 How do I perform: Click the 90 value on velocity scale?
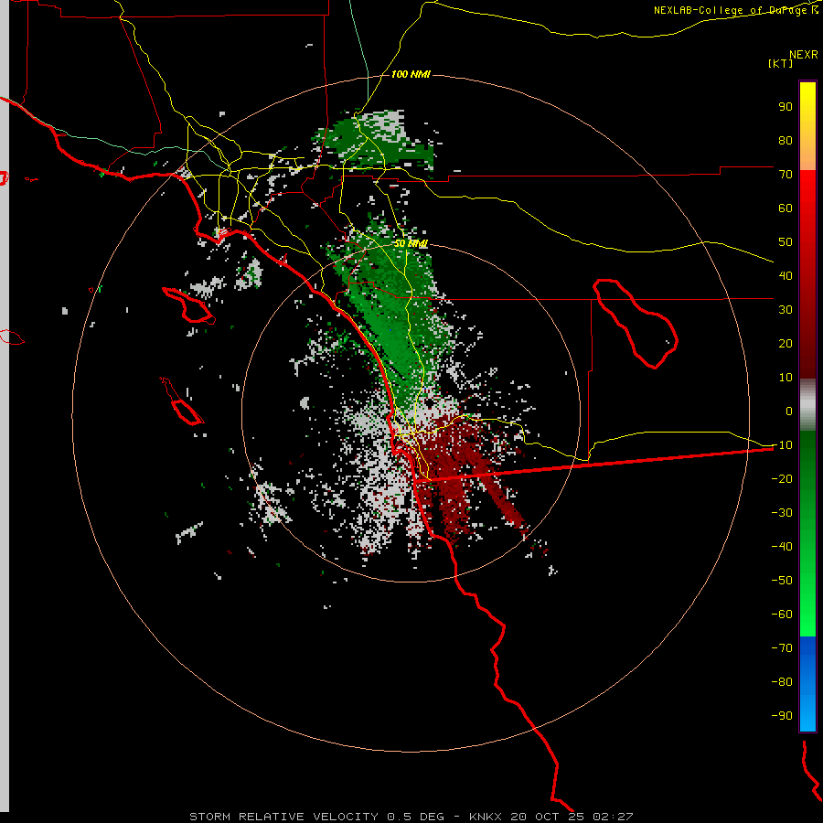[x=786, y=107]
